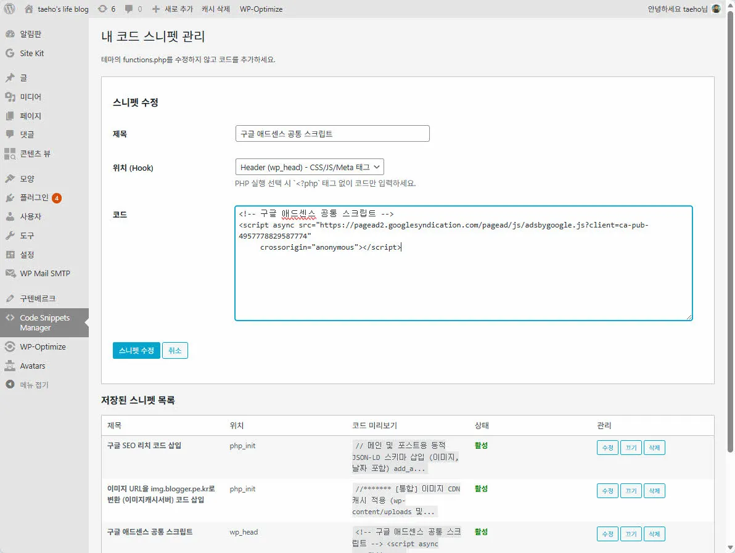
Task: Open the 위치 (Hook) dropdown
Action: pyautogui.click(x=309, y=166)
